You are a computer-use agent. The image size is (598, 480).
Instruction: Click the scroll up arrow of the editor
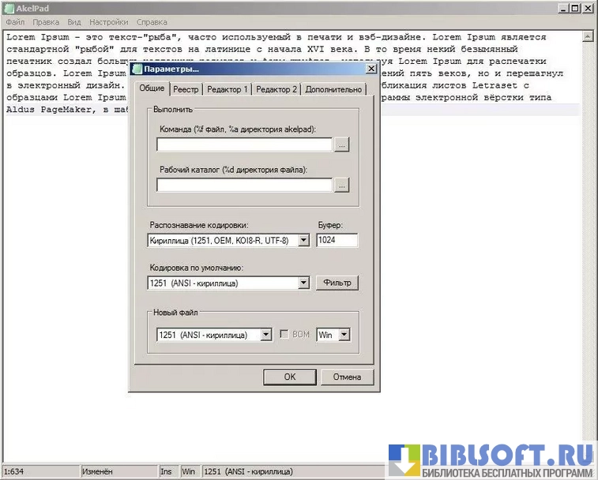(588, 36)
